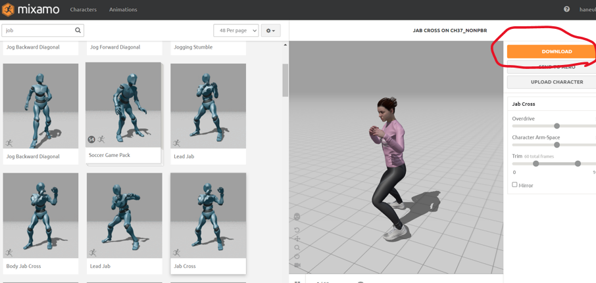Select the Jog Backward Diagonal thumbnail
The width and height of the screenshot is (596, 283).
point(41,106)
